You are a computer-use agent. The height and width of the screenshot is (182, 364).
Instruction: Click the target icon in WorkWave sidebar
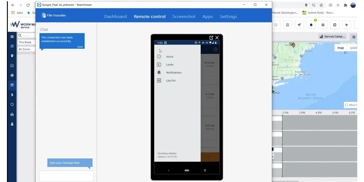click(12, 75)
